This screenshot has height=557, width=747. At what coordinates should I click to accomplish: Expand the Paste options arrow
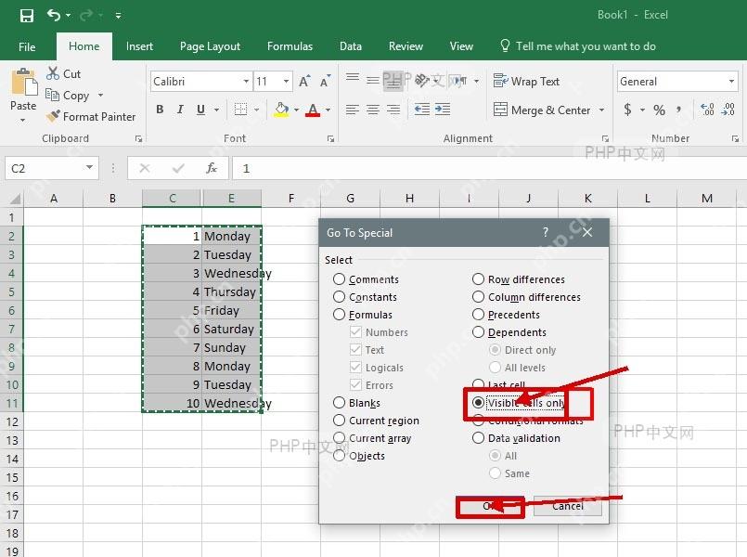click(x=23, y=121)
